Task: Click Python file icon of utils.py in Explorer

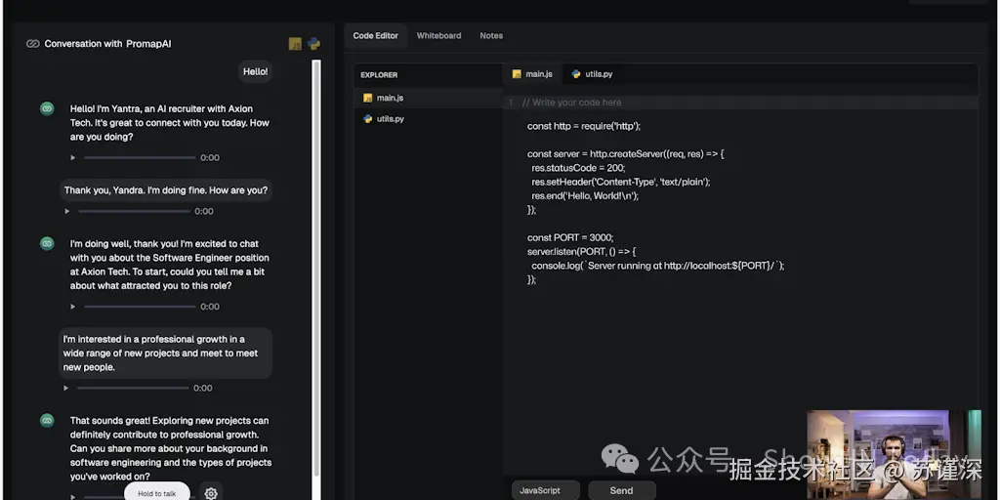Action: pyautogui.click(x=367, y=119)
